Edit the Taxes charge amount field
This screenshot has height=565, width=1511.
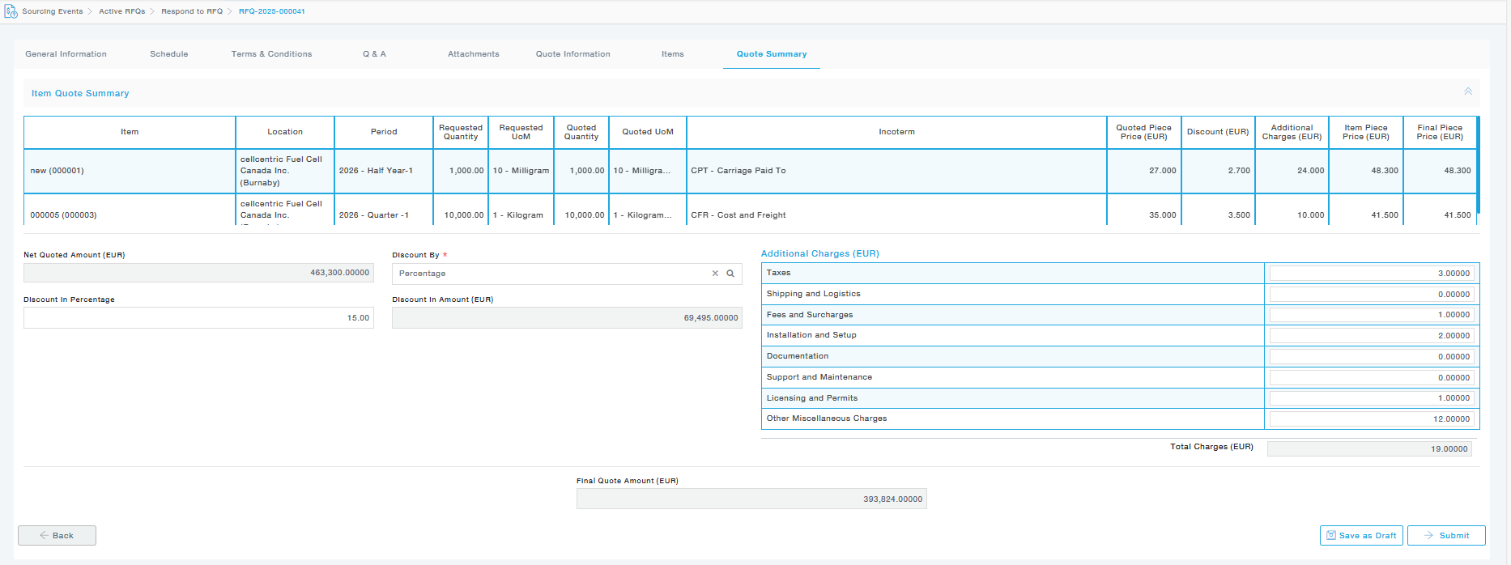click(x=1371, y=274)
